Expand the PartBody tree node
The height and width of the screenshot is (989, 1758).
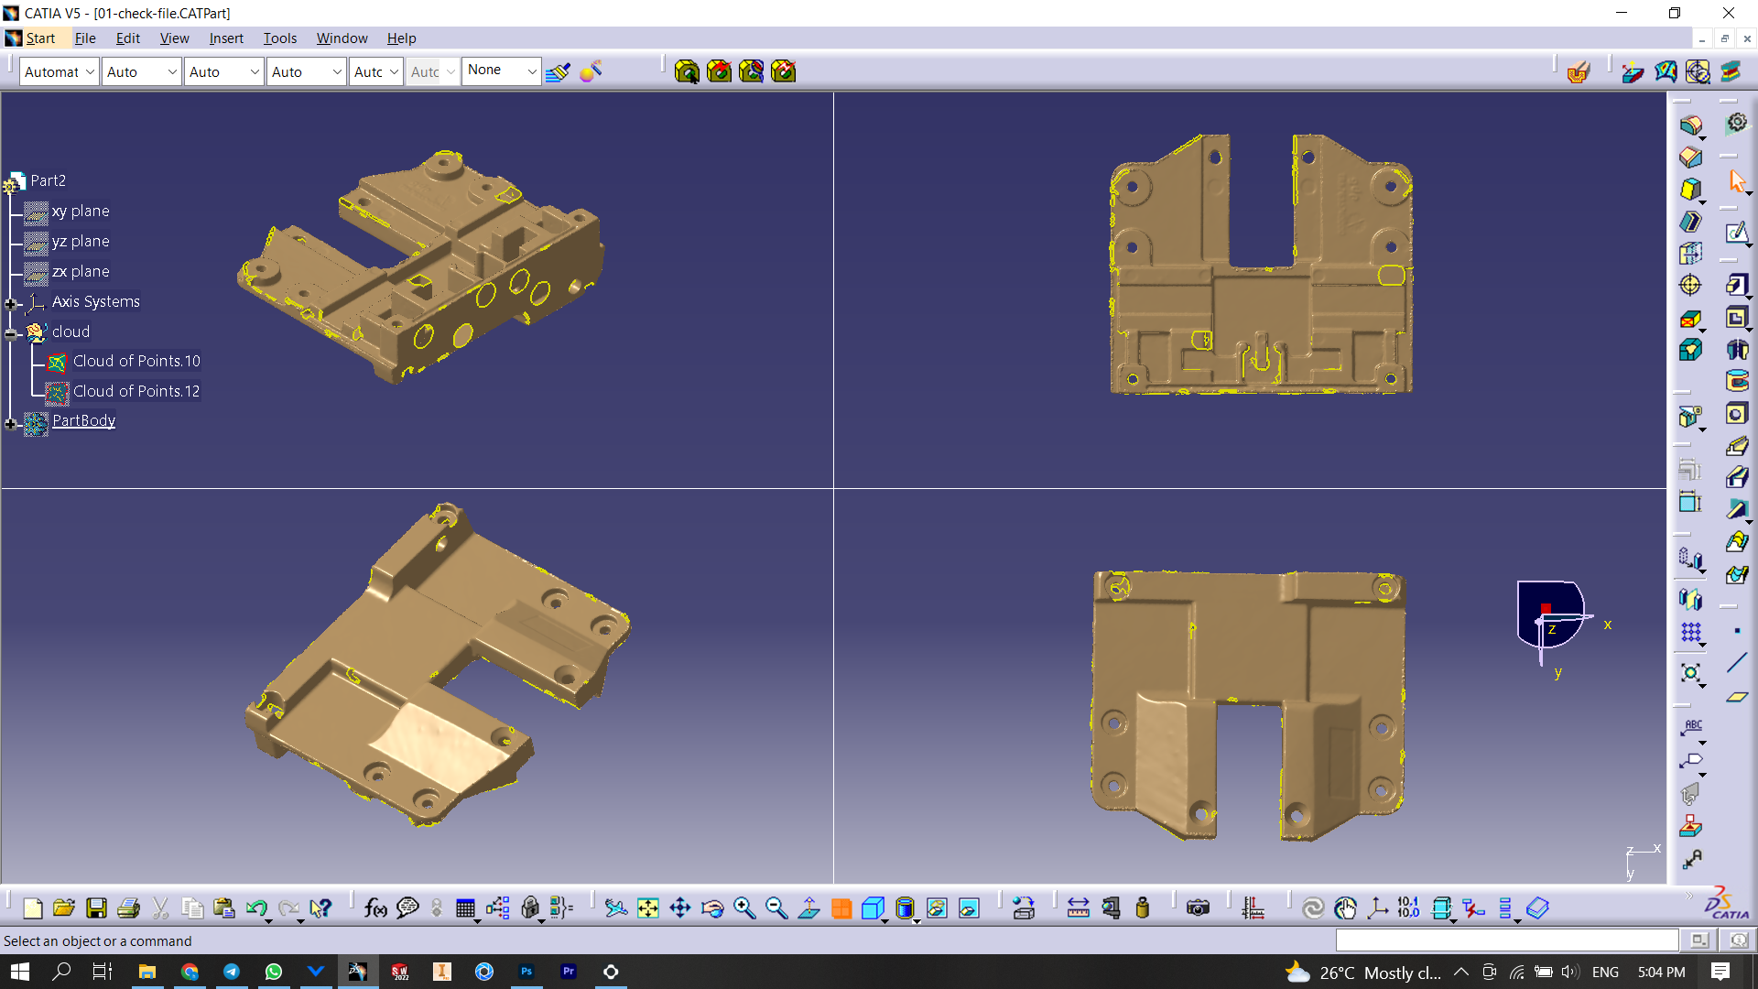pyautogui.click(x=11, y=424)
